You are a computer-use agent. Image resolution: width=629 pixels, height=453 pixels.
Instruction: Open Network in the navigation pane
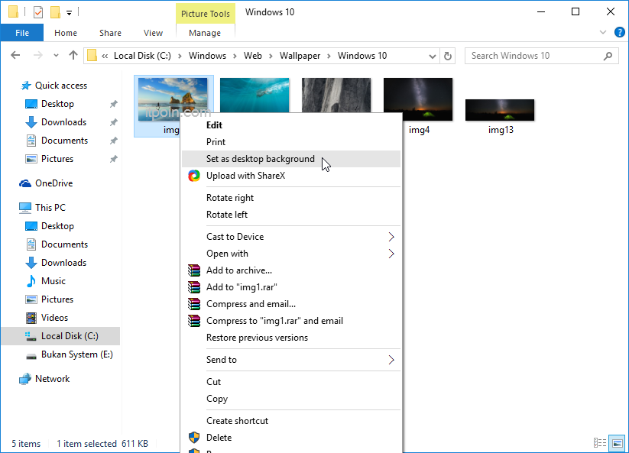click(x=52, y=379)
